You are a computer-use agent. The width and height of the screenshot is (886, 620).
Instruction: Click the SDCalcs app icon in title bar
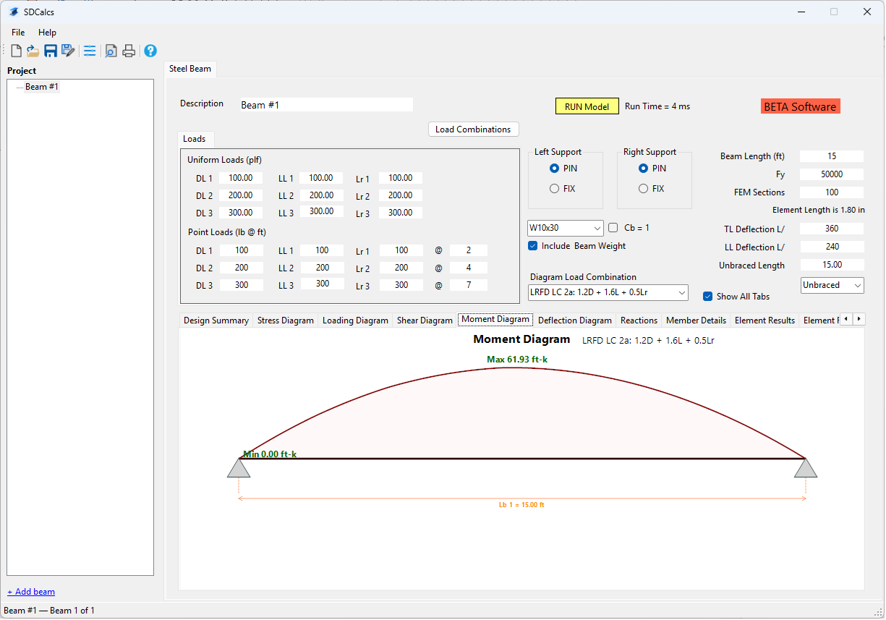(14, 12)
